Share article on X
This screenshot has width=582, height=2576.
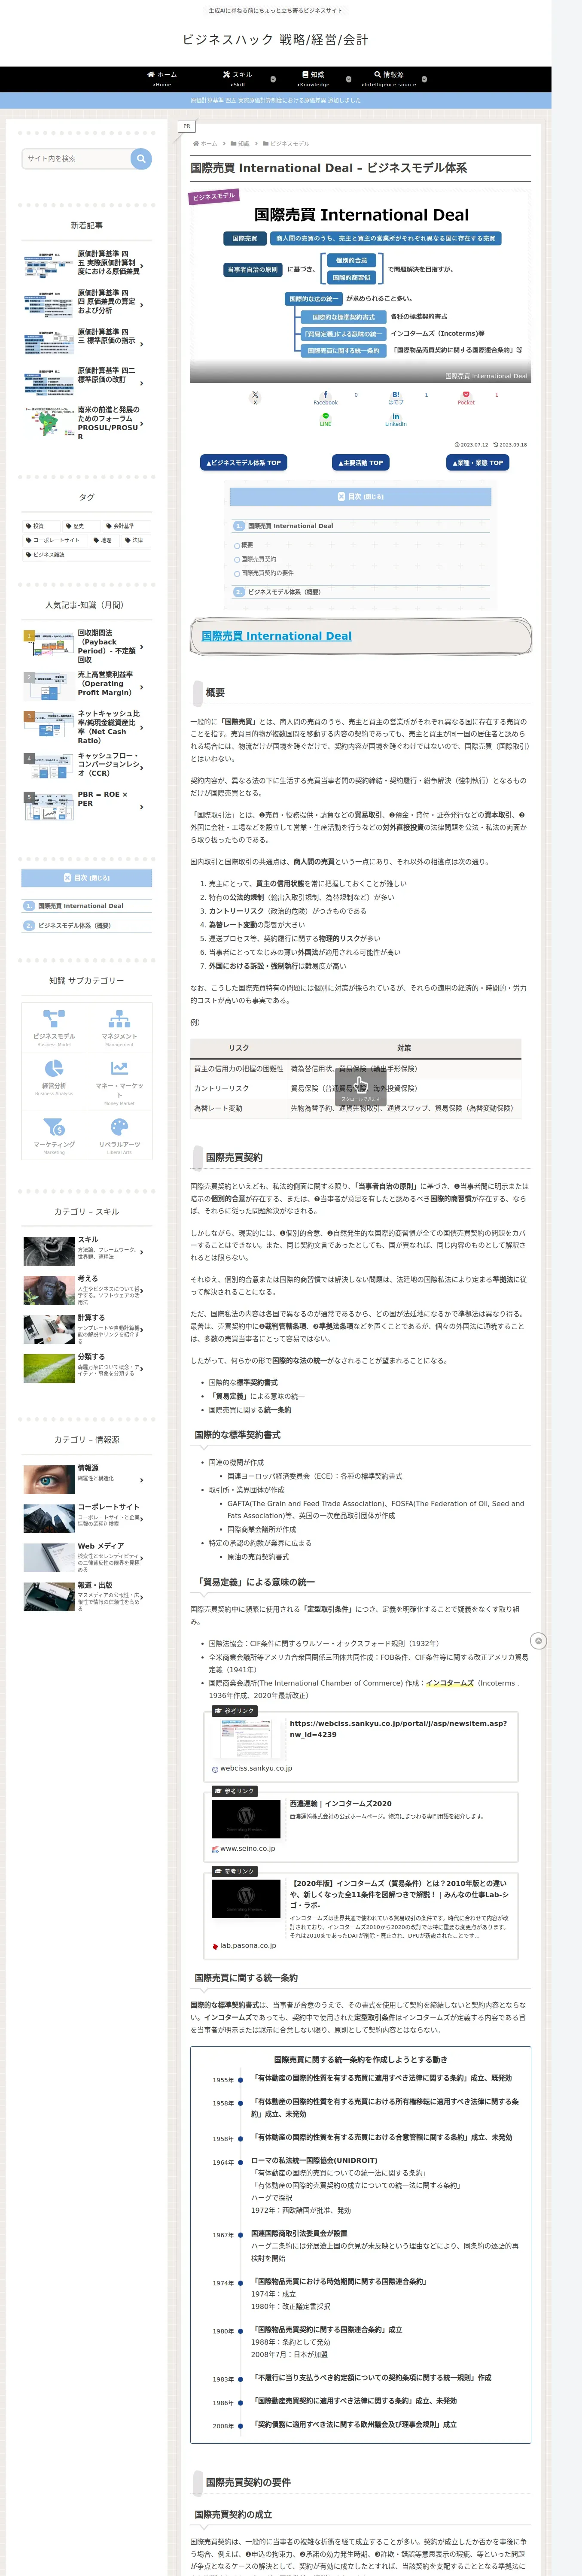[255, 397]
